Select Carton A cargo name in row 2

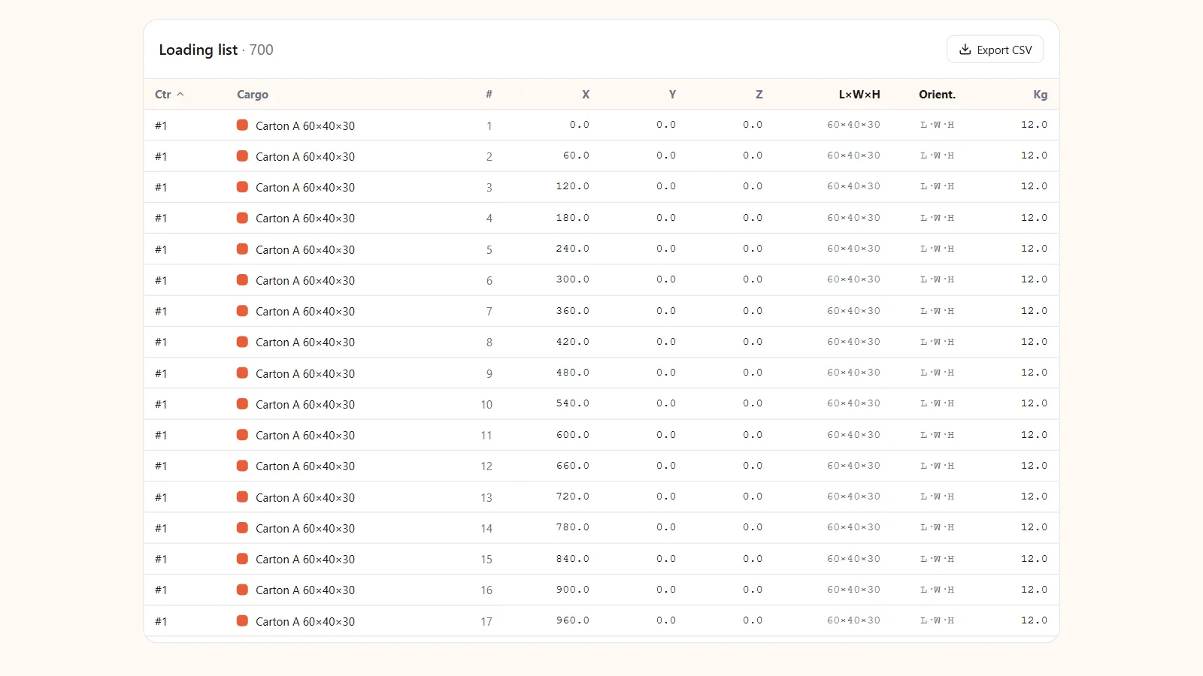(305, 156)
